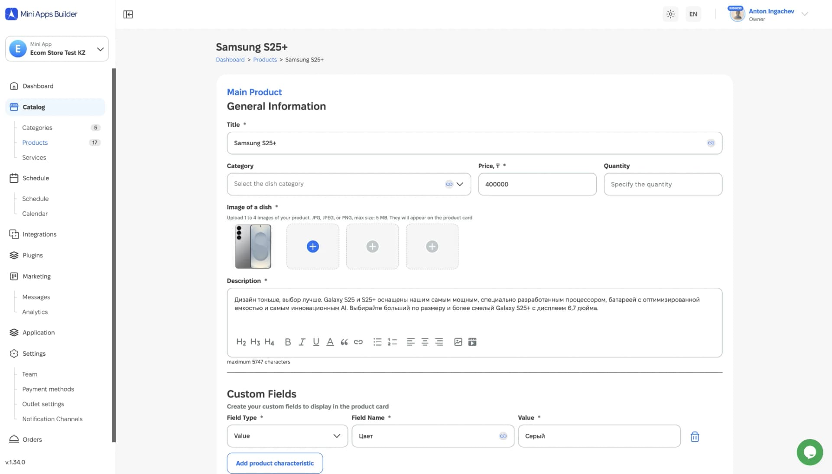Click the Quantity input field
Image resolution: width=832 pixels, height=474 pixels.
[663, 184]
